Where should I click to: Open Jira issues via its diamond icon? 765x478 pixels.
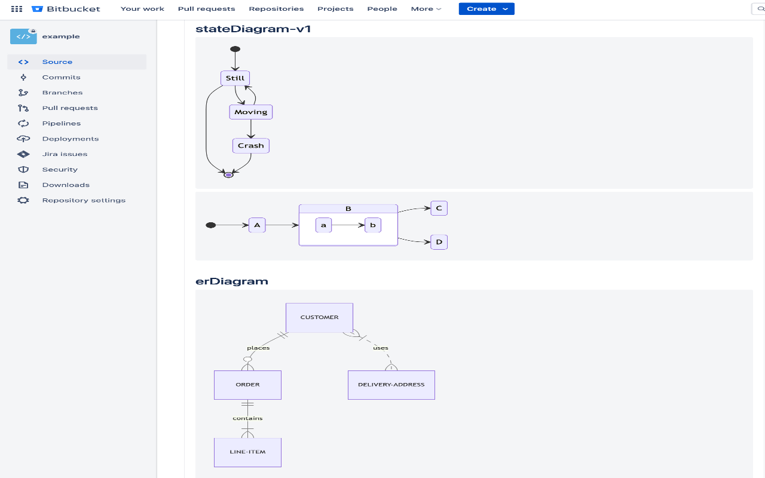pyautogui.click(x=23, y=154)
